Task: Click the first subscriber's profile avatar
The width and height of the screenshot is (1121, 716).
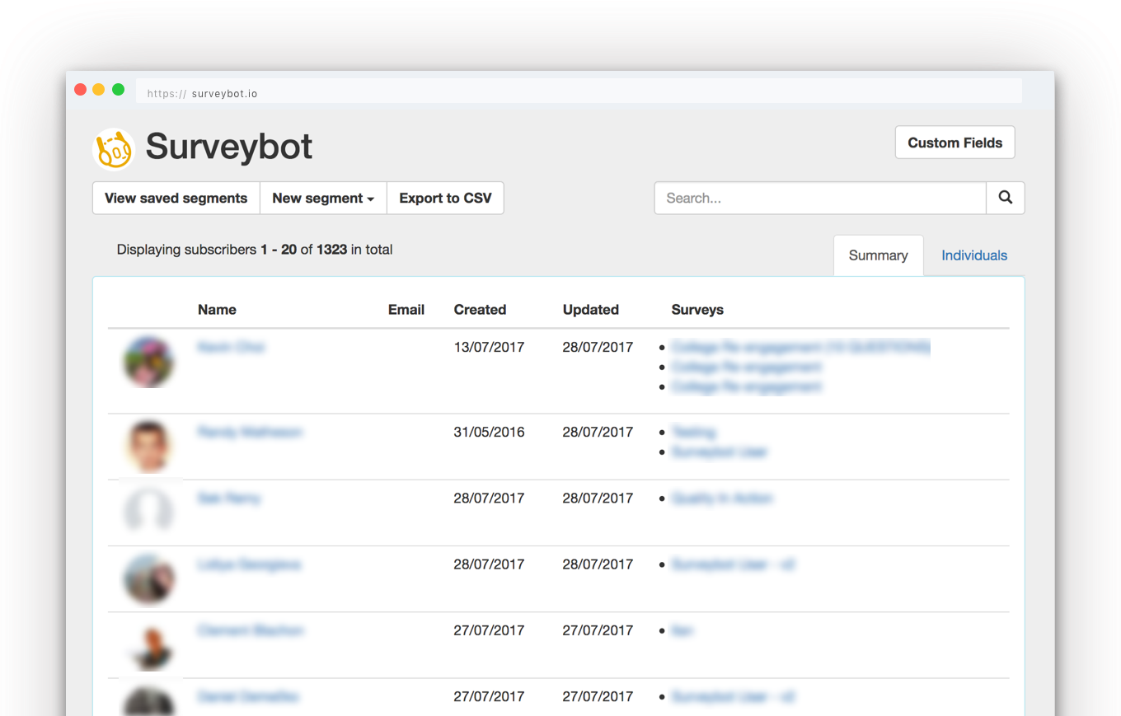Action: coord(148,362)
